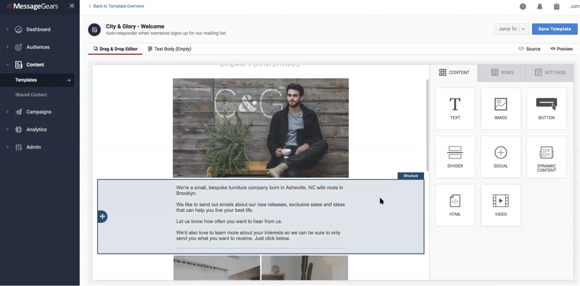Screen dimensions: 580x286
Task: Expand the Admin menu chevron
Action: point(7,147)
